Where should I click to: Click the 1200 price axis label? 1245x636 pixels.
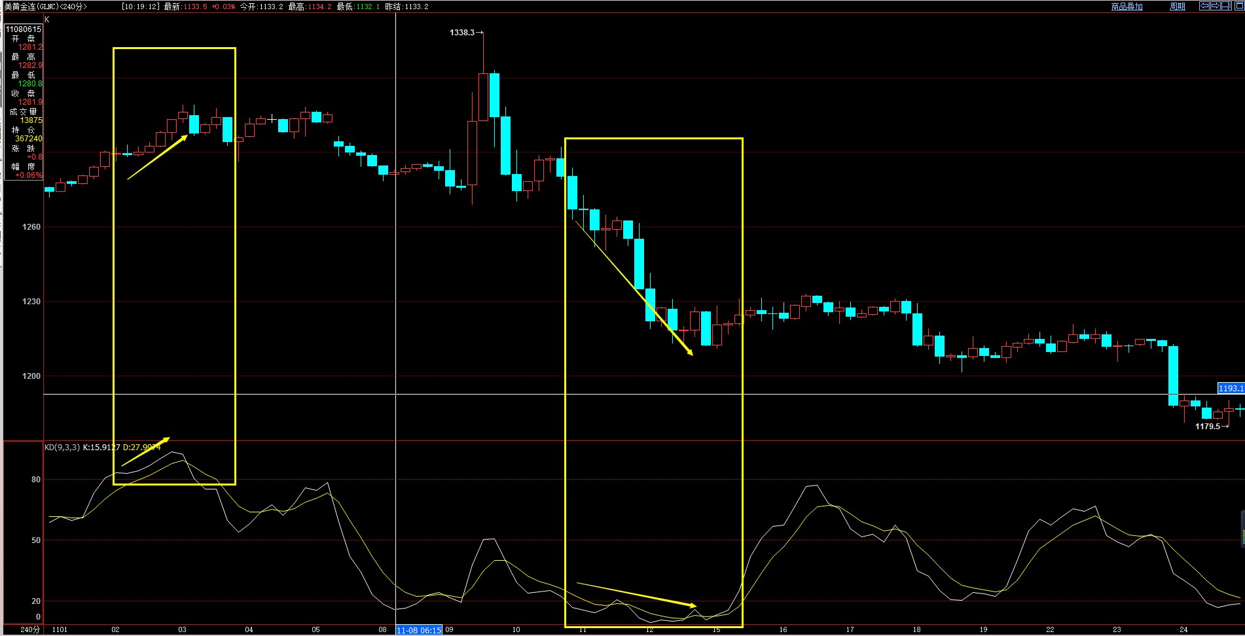(x=31, y=376)
